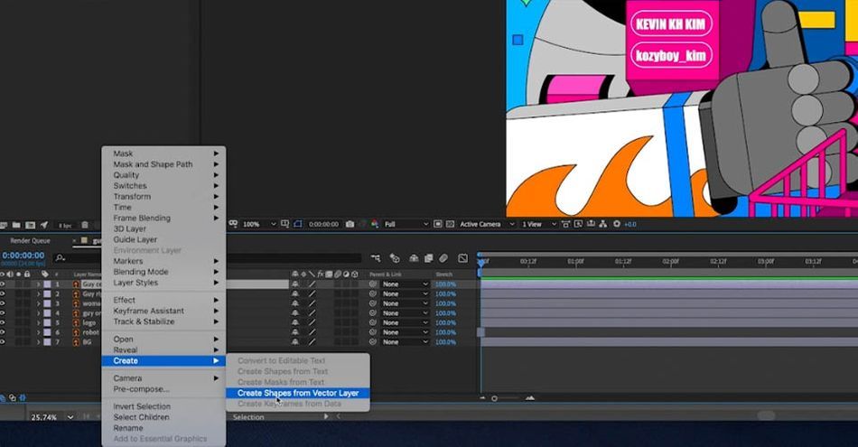Screen dimensions: 858x447
Task: Click the pick whip icon for layer 7
Action: click(x=373, y=342)
